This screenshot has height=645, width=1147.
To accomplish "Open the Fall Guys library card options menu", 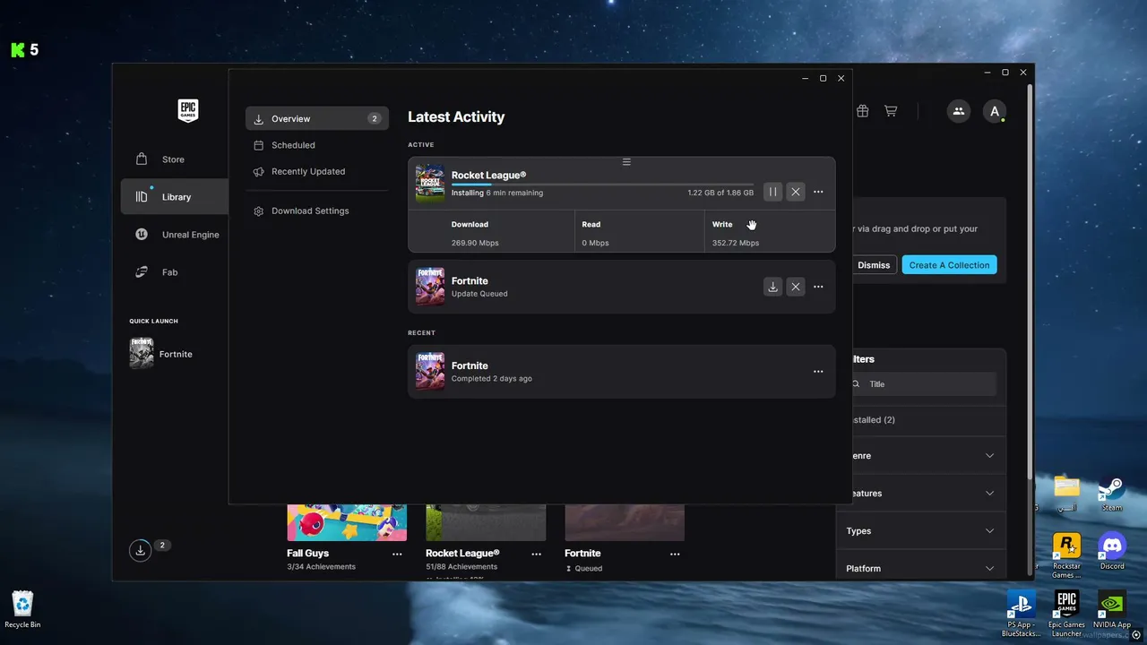I will pyautogui.click(x=397, y=555).
